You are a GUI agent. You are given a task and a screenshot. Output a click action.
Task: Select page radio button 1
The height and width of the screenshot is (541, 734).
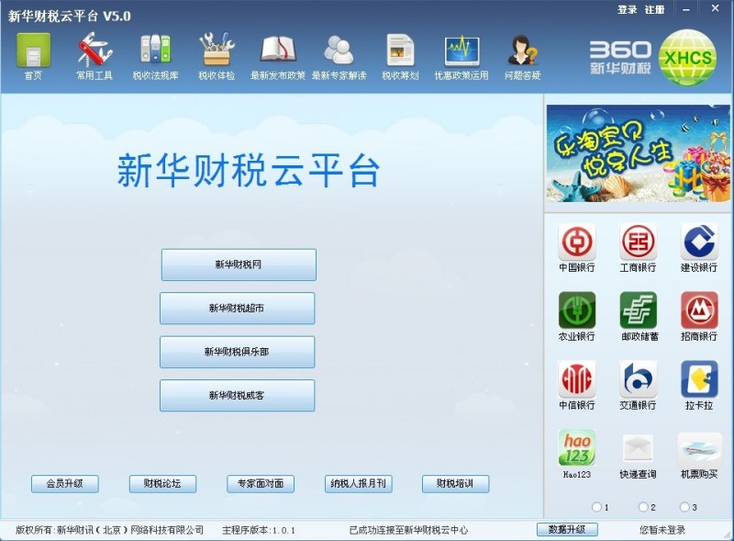point(597,507)
